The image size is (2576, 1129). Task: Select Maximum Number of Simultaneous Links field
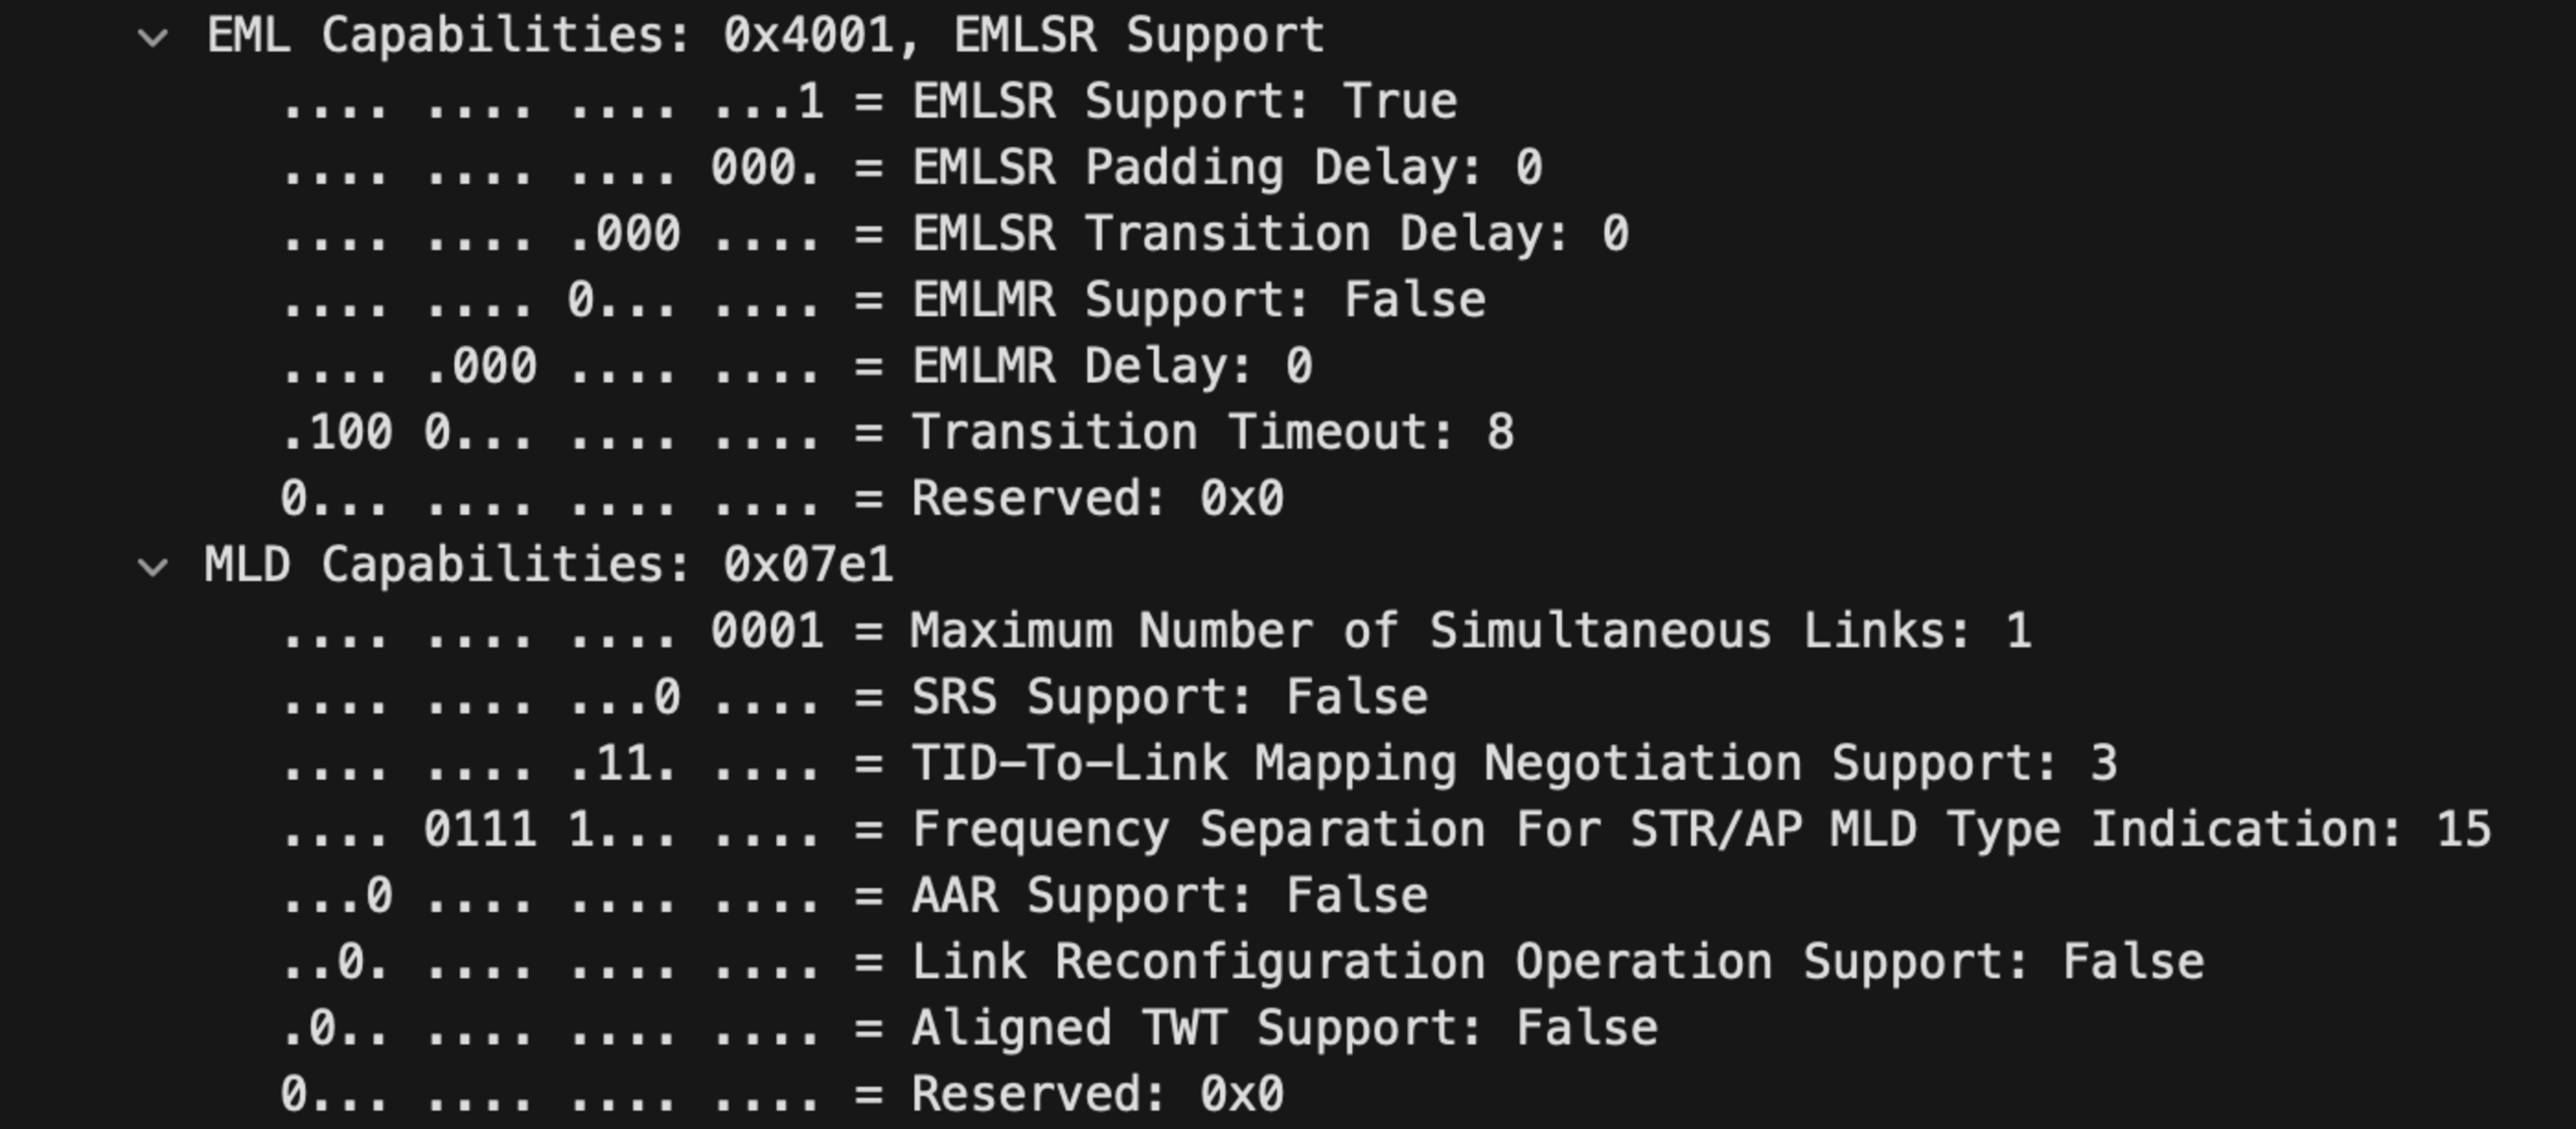[1469, 632]
